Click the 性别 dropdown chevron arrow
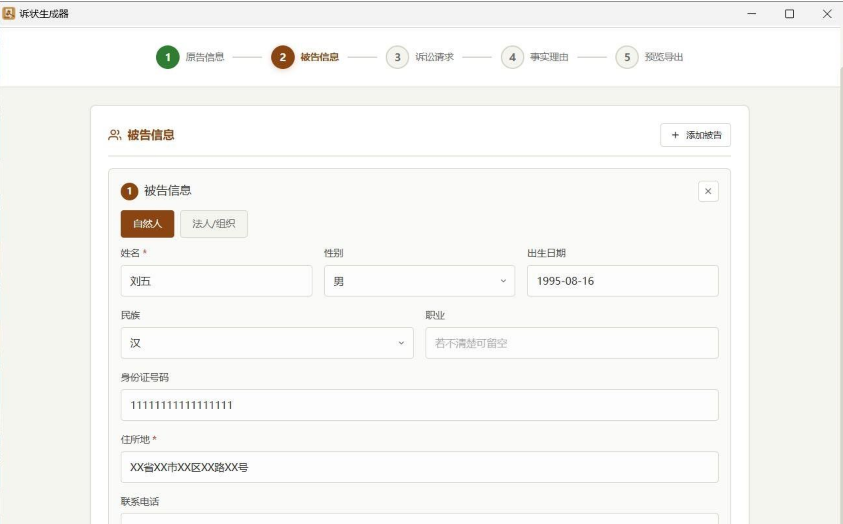 click(x=503, y=281)
